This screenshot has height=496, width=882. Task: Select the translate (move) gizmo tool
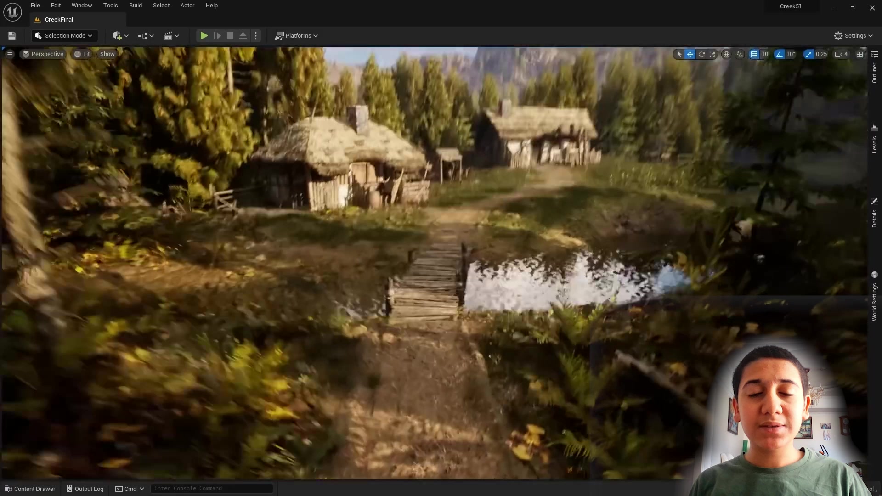(690, 54)
